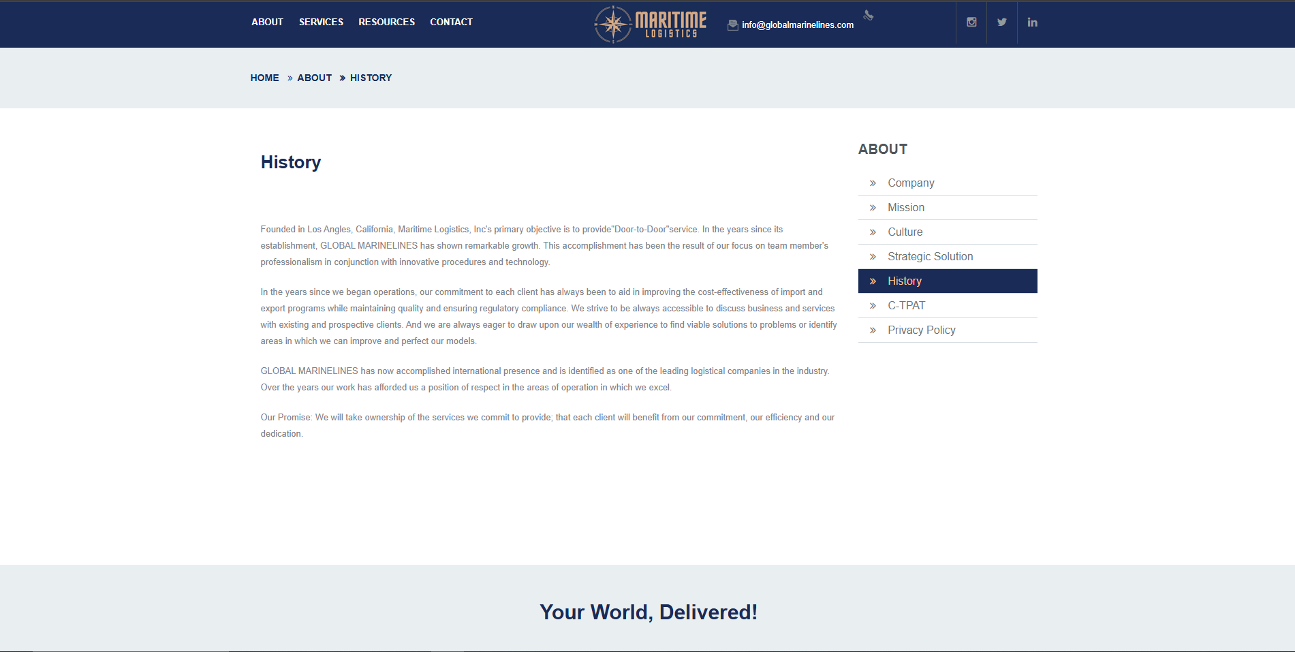Select Mission in the About sidebar
The image size is (1295, 652).
(905, 208)
